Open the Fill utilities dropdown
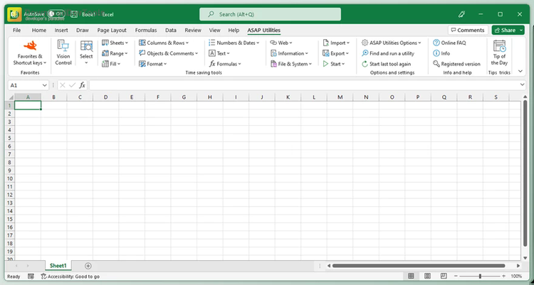 pos(111,64)
